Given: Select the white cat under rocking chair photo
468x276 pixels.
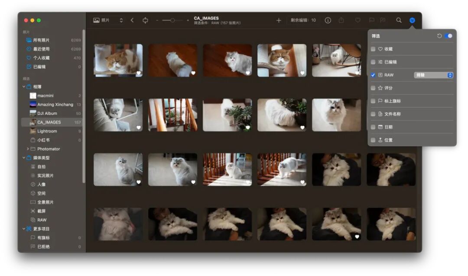Looking at the screenshot, I should click(x=336, y=60).
